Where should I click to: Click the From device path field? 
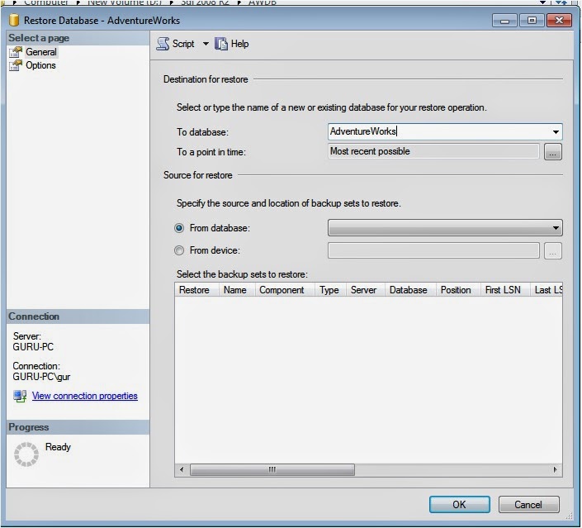(433, 250)
